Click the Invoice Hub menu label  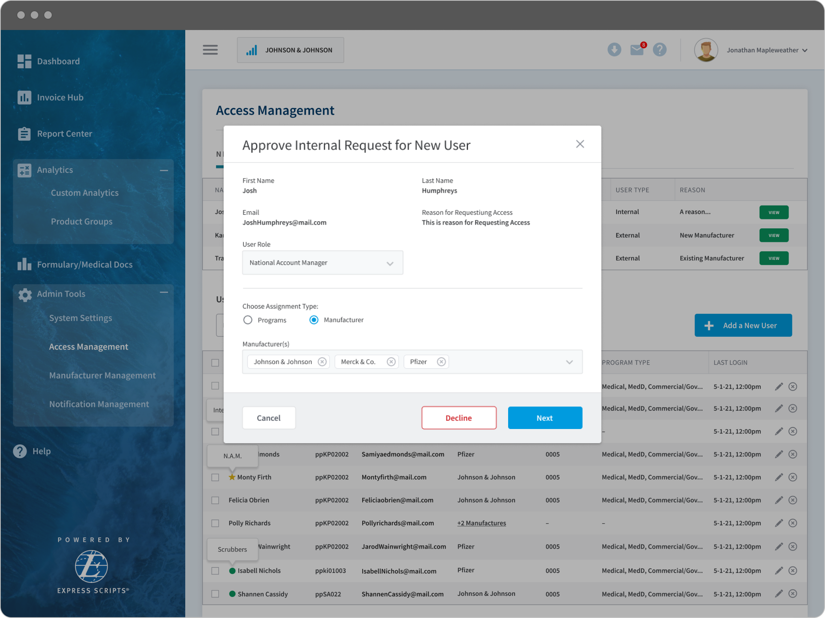pos(60,97)
